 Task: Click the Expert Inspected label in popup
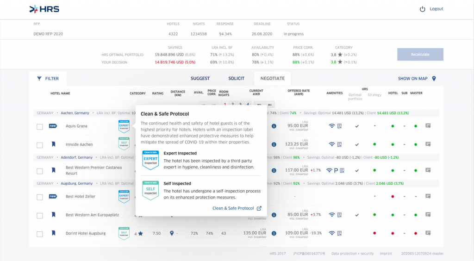pos(180,153)
